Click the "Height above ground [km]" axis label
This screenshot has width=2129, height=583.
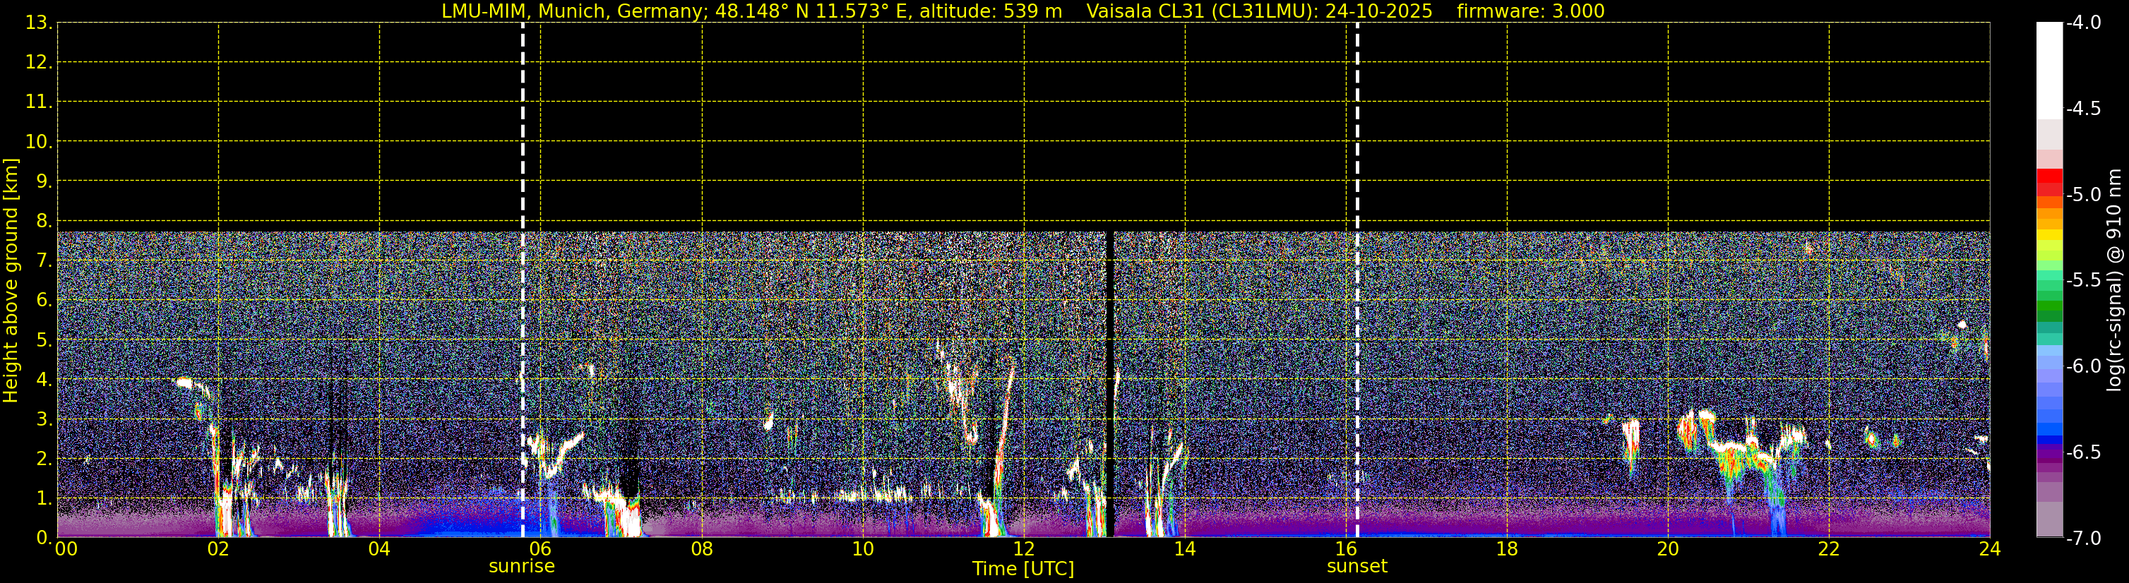[x=11, y=281]
